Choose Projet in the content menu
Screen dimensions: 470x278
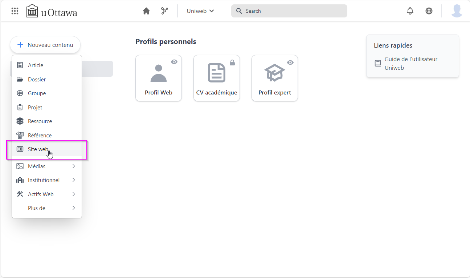(x=47, y=108)
